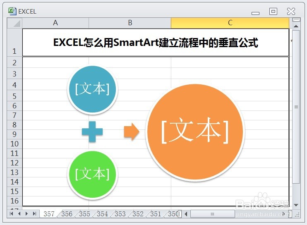Click the vertical scrollbar up arrow
The height and width of the screenshot is (225, 307).
[296, 26]
